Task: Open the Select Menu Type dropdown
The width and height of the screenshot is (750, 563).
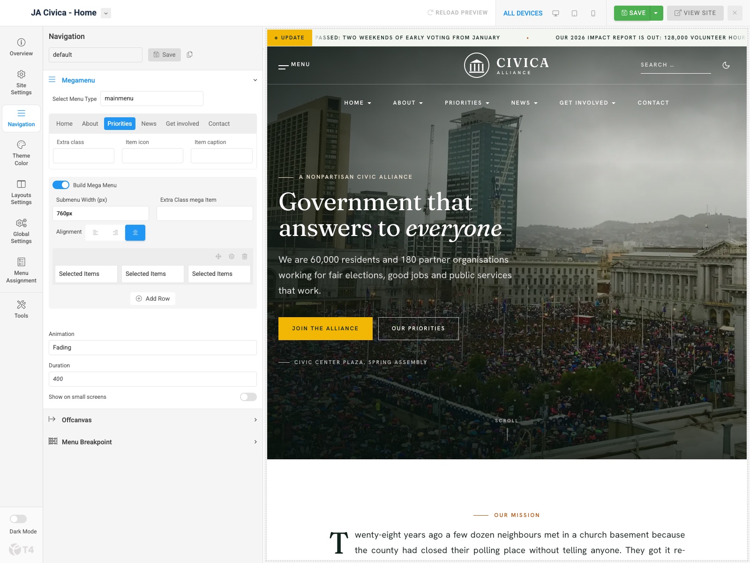Action: pos(152,99)
